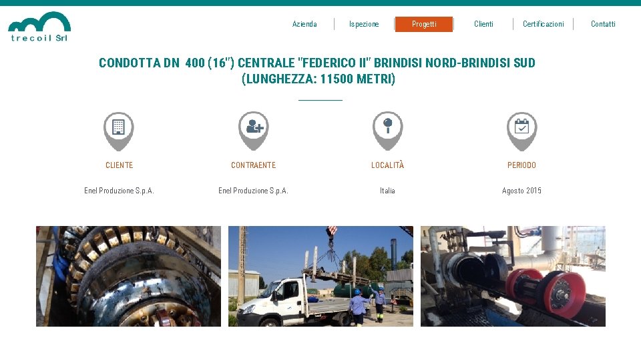Open the Clienti section

click(x=483, y=24)
